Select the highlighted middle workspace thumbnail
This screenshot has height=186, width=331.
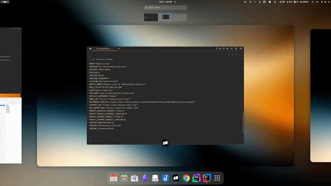165,17
